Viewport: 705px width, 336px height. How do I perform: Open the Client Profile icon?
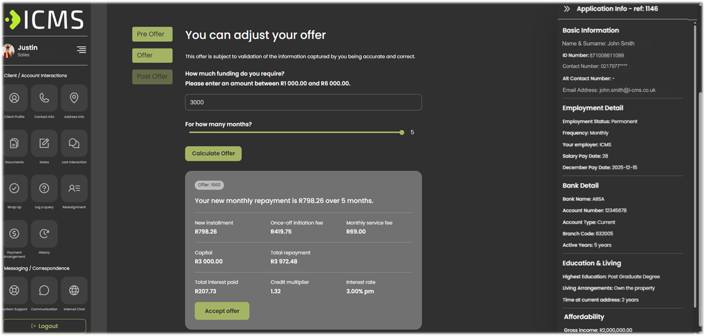point(14,98)
